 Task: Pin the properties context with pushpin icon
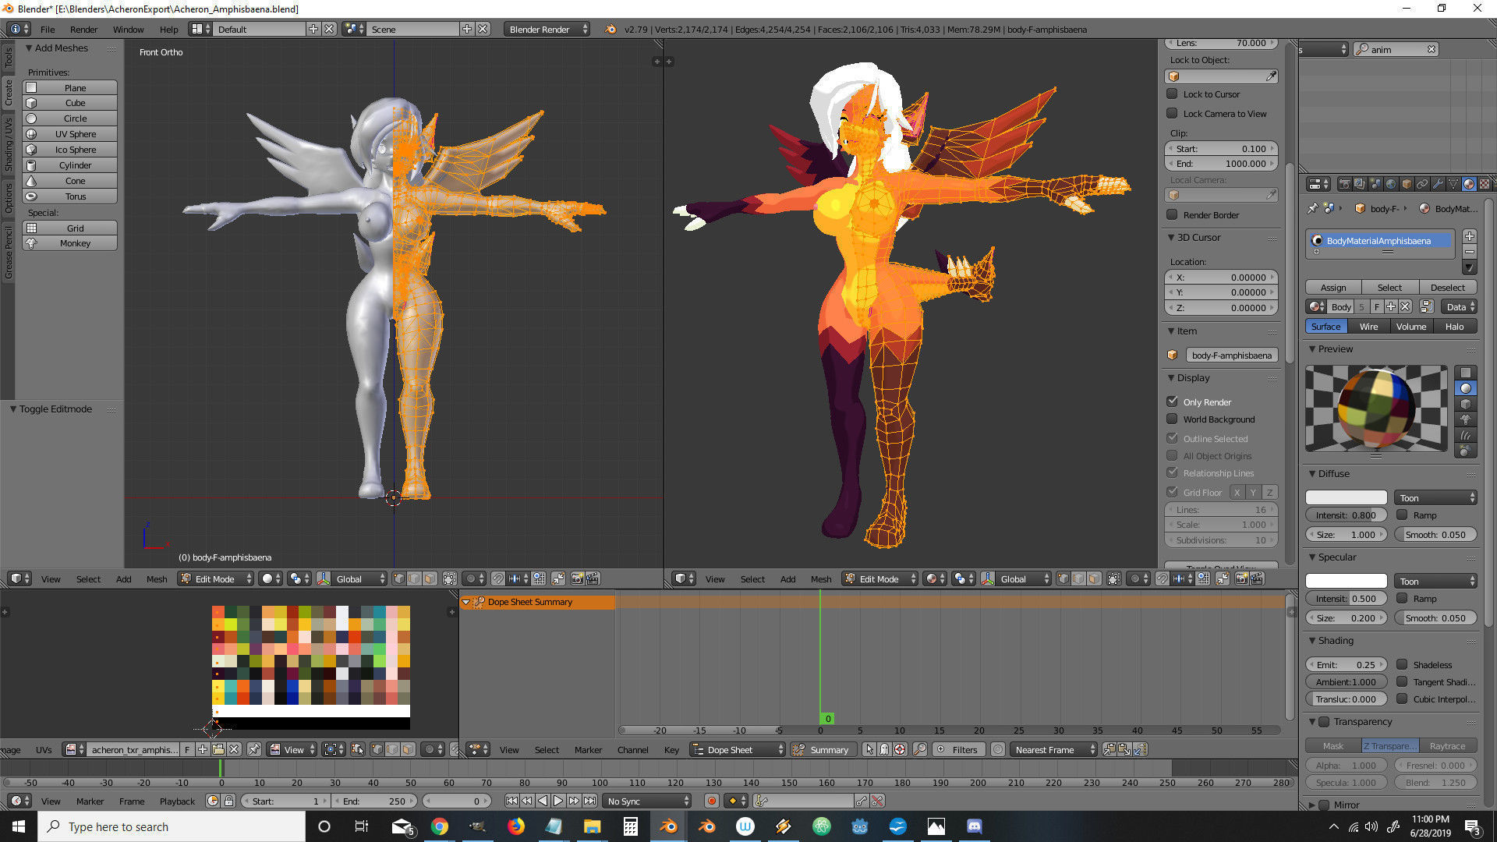1312,208
